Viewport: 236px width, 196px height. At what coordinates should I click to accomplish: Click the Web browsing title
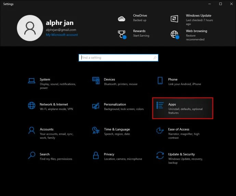coord(196,31)
